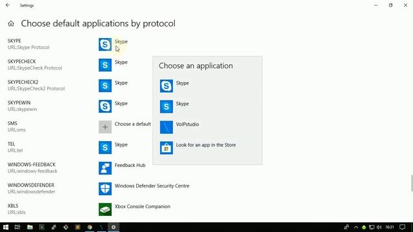Click the Skype label next to SKYPEWIN
The image size is (413, 232).
[121, 103]
